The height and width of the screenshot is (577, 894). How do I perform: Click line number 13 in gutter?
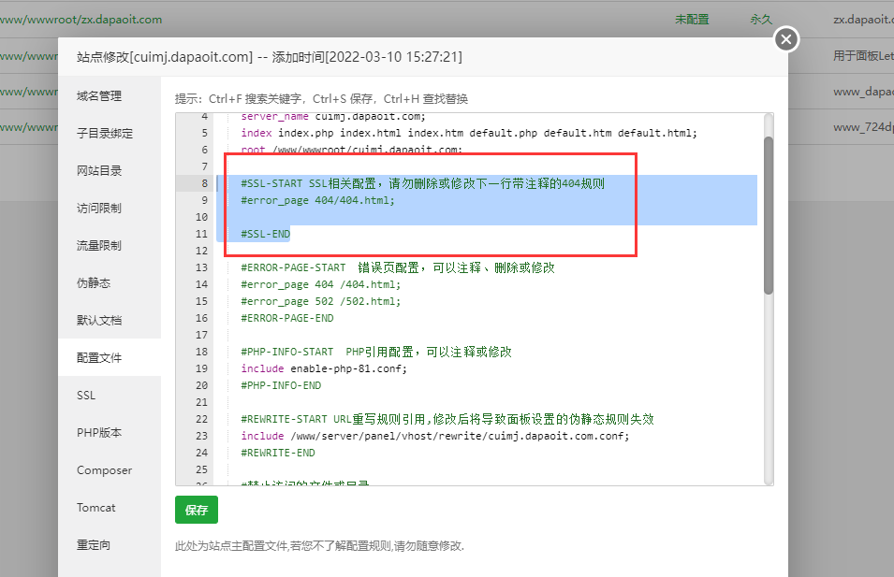pyautogui.click(x=202, y=267)
